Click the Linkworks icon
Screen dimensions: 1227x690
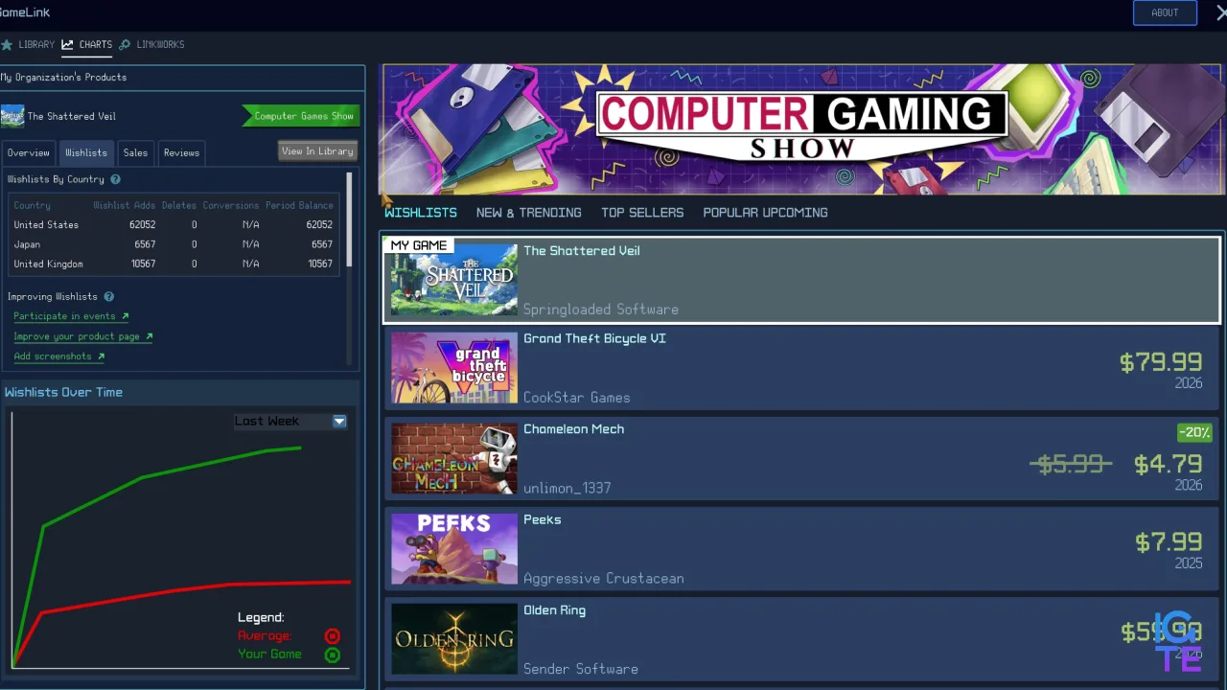coord(125,45)
